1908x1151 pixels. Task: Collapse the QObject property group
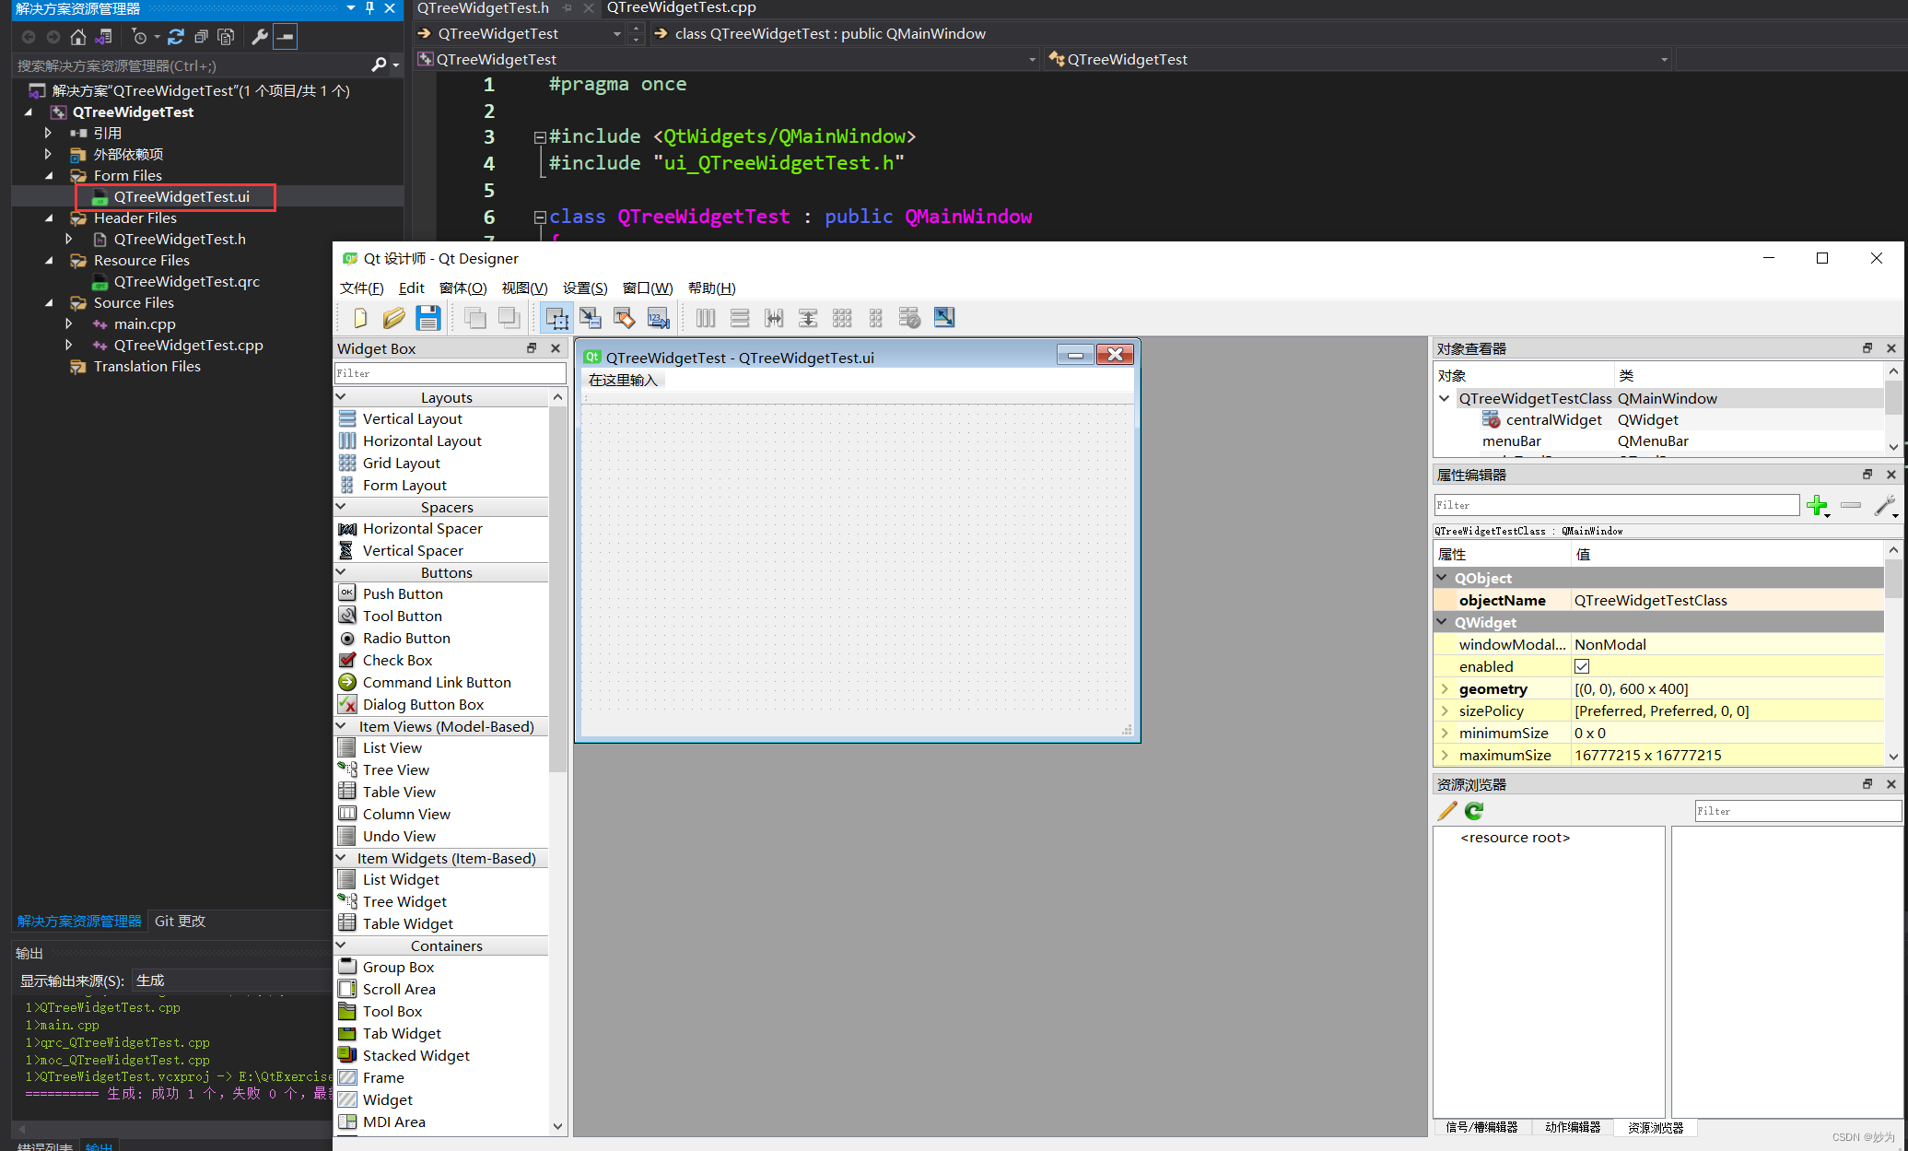coord(1443,578)
